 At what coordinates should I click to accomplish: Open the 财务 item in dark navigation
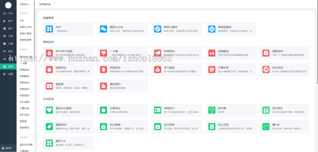click(8, 51)
